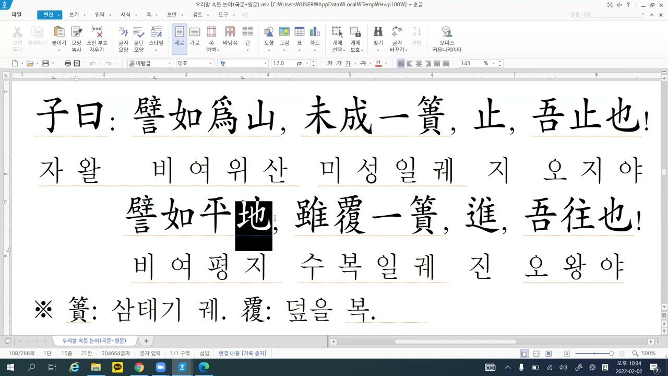Insert a 차트 chart
Screen dimensions: 668x376
pyautogui.click(x=315, y=36)
